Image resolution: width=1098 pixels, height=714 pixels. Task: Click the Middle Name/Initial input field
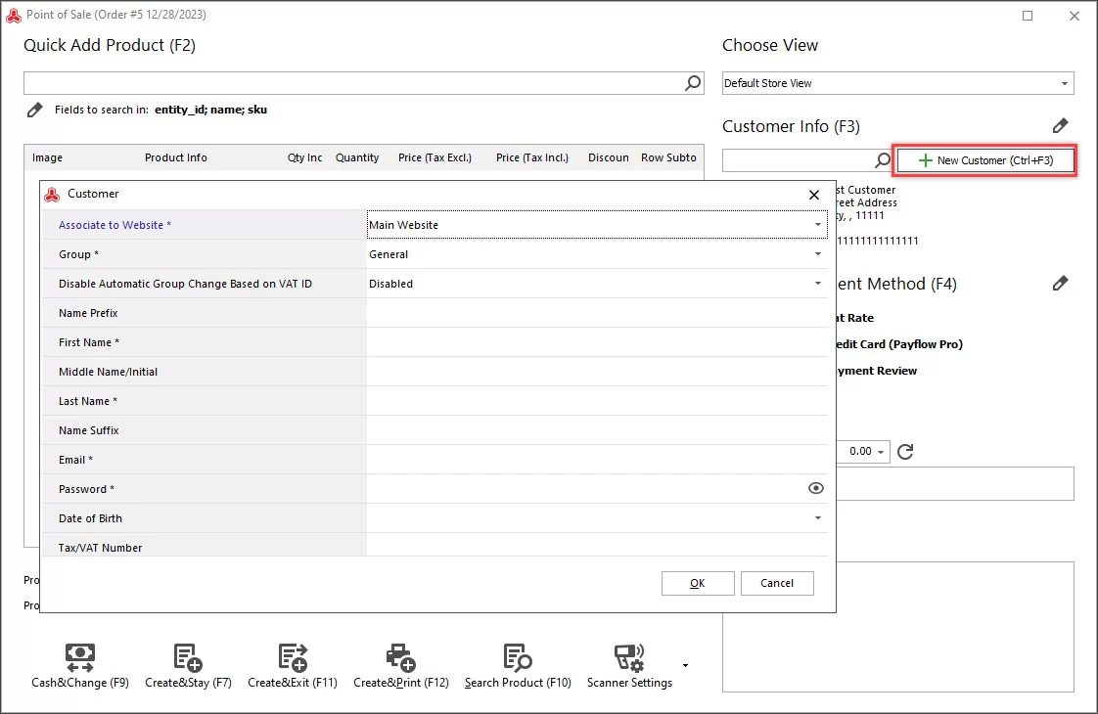click(597, 372)
